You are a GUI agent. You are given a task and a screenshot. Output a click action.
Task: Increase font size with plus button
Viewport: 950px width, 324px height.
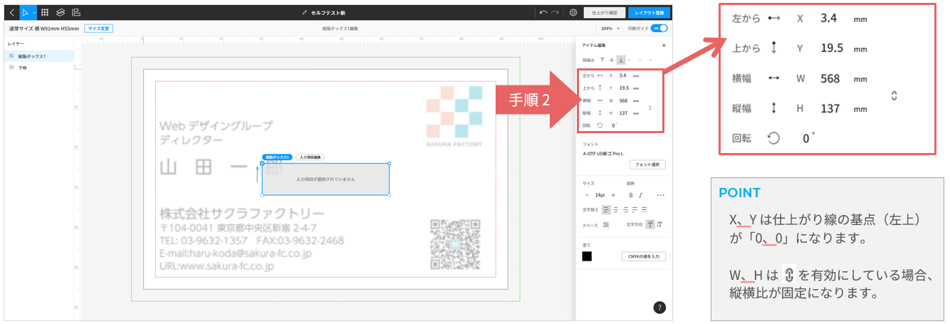click(x=613, y=195)
